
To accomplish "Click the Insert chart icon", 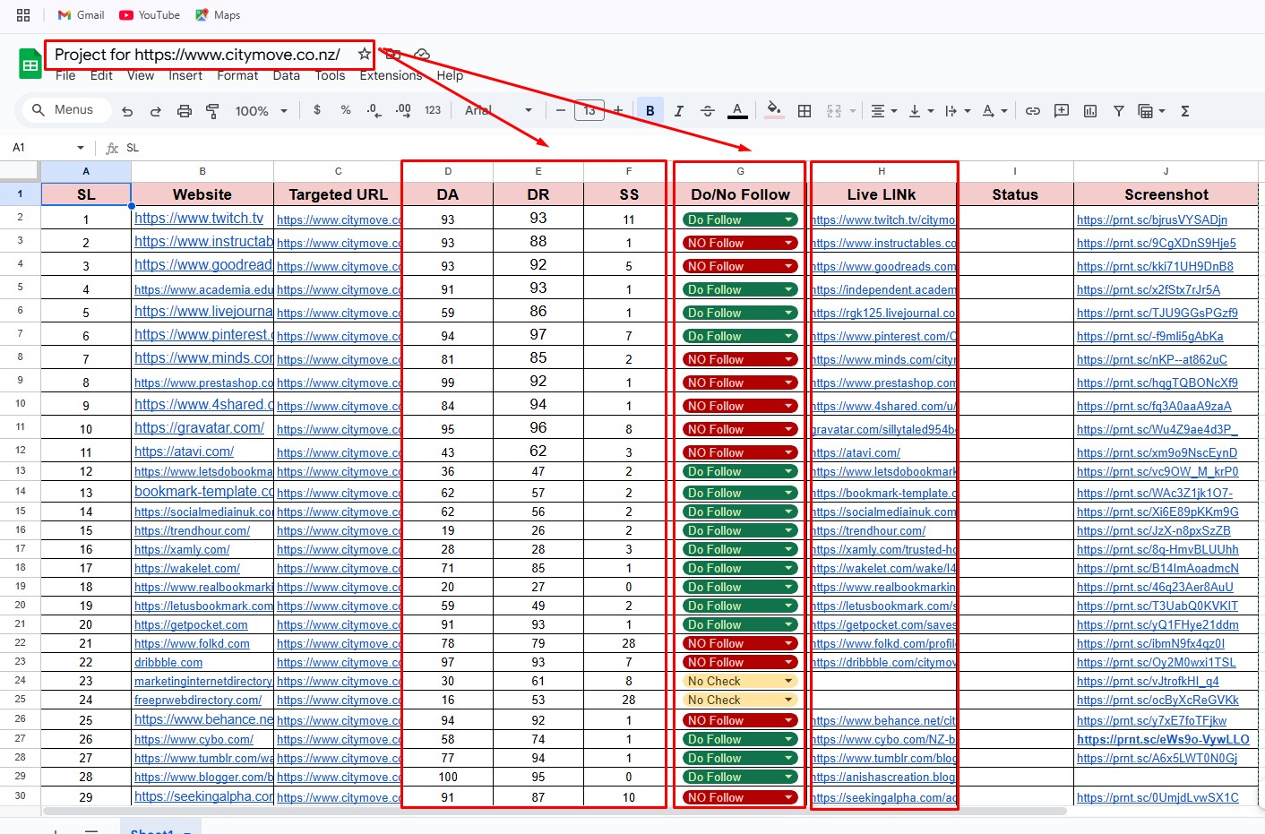I will (1090, 111).
